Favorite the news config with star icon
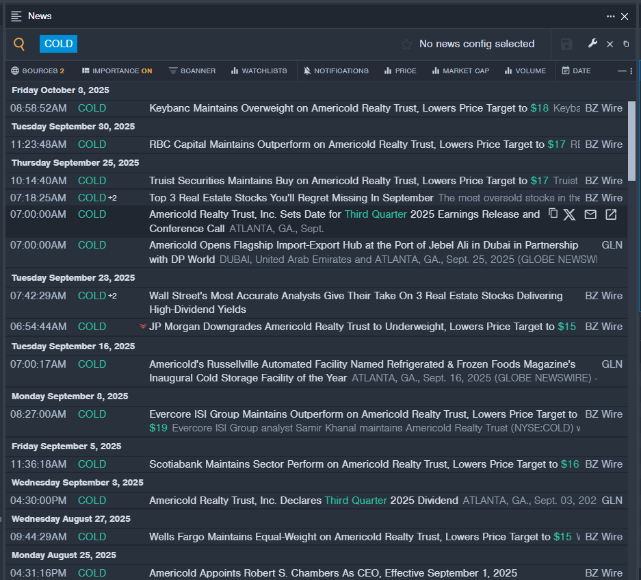The height and width of the screenshot is (580, 641). (x=406, y=45)
